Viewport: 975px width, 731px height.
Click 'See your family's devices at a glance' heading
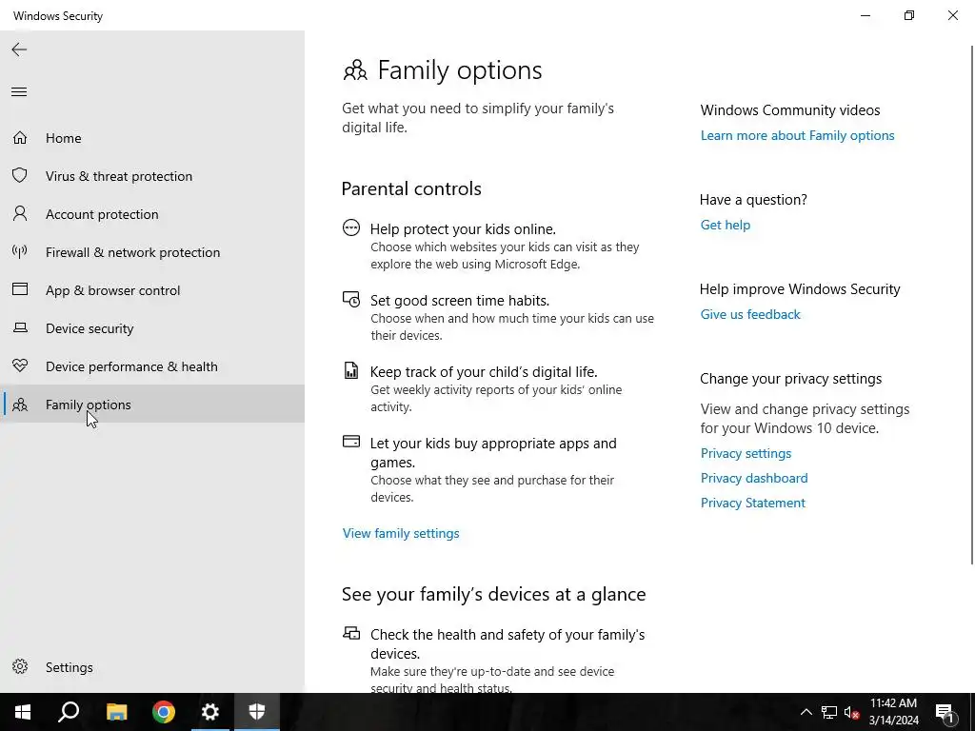(x=494, y=594)
